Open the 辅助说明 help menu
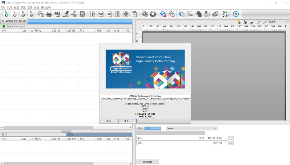This screenshot has height=165, width=290. 46,8
